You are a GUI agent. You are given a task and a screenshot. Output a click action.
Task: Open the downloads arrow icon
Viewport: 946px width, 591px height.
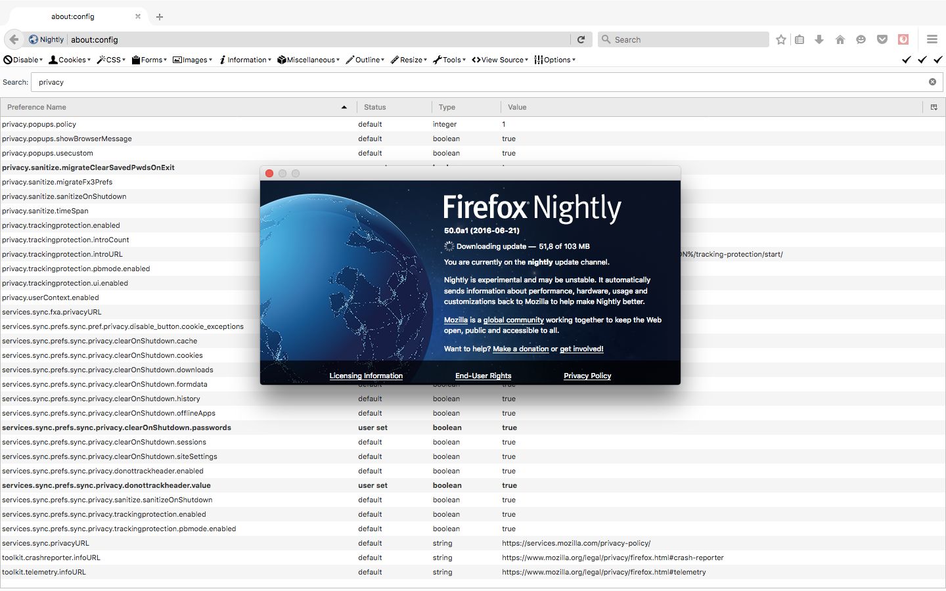click(819, 39)
